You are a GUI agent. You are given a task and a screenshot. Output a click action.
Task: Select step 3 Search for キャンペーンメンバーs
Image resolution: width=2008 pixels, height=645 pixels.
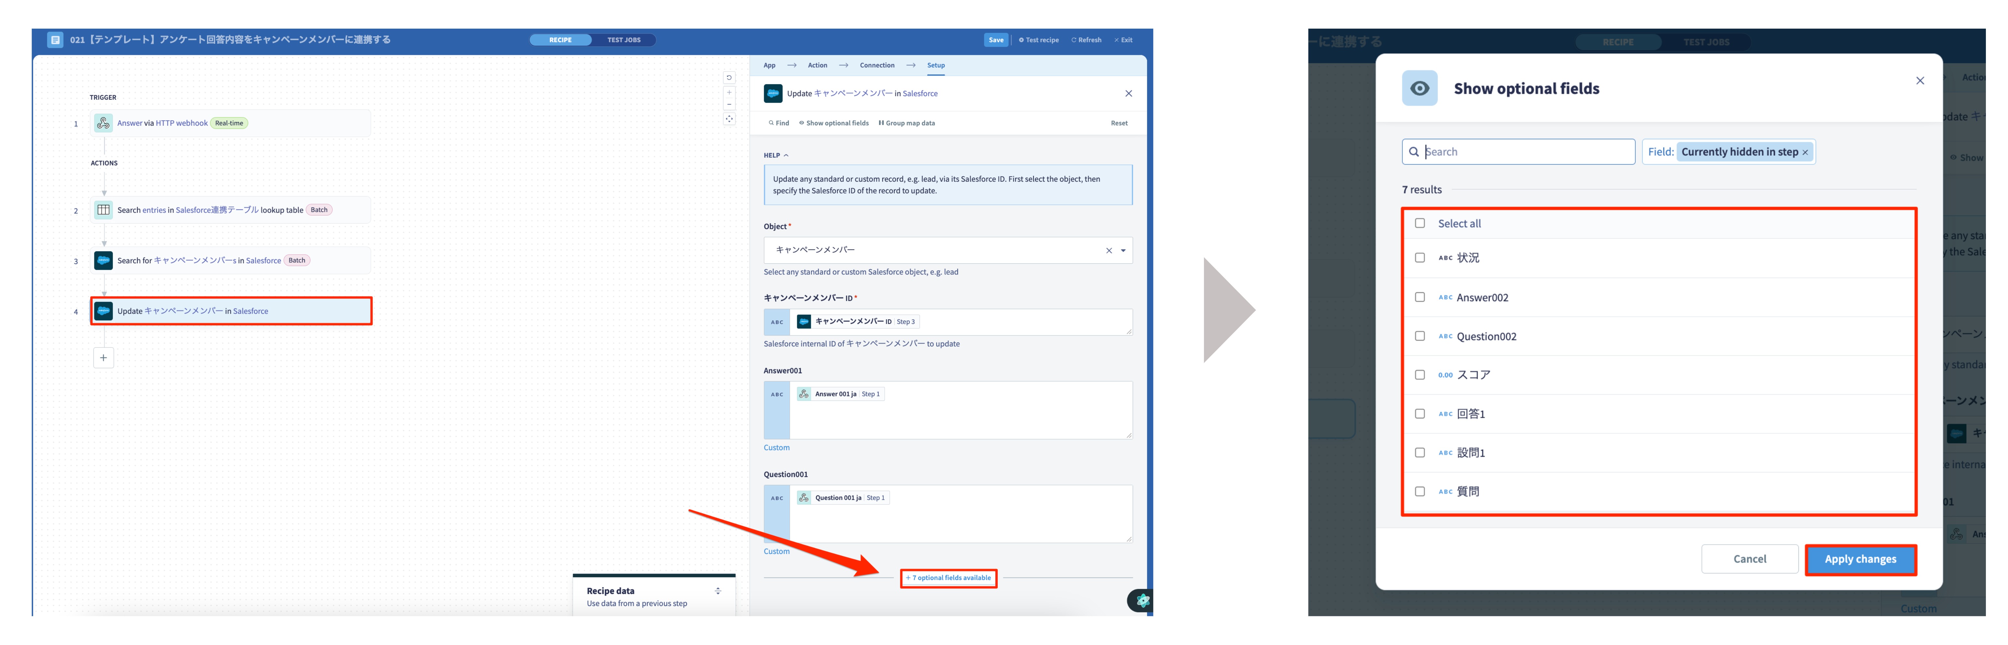[x=231, y=261]
